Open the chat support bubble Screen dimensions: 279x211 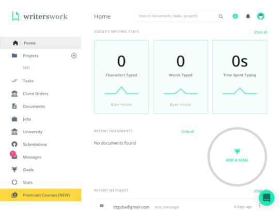[x=267, y=198]
